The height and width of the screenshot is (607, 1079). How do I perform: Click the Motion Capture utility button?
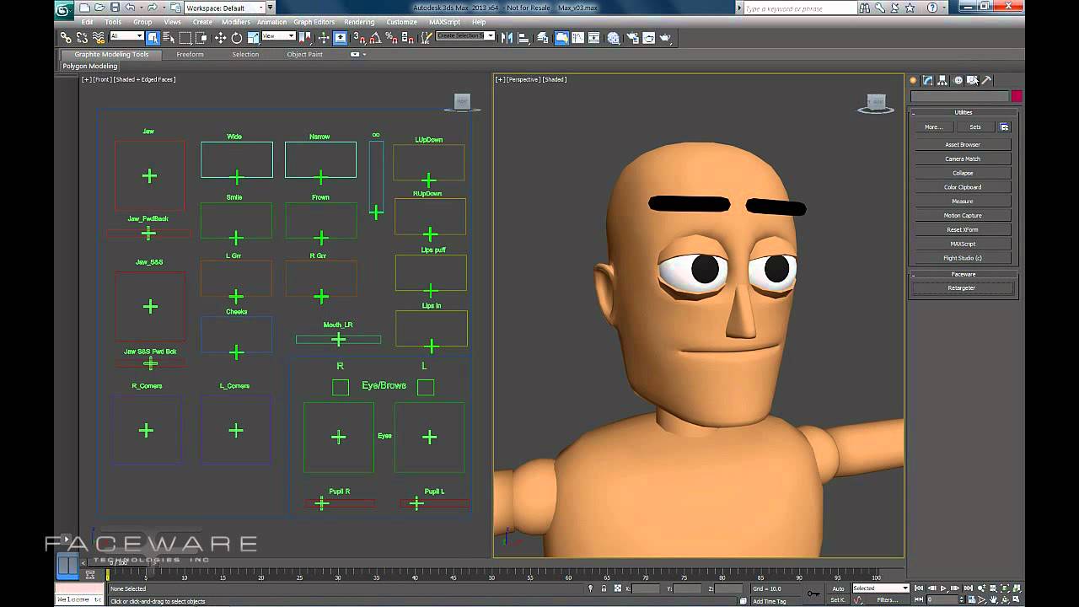click(x=962, y=215)
